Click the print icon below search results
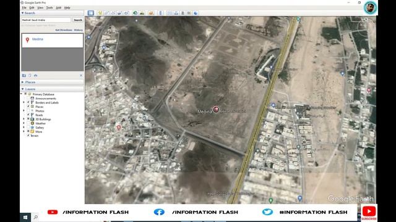The width and height of the screenshot is (396, 222). coord(36,75)
